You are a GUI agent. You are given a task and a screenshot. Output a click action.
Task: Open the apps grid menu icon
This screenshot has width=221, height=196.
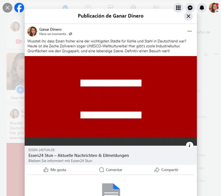(178, 8)
